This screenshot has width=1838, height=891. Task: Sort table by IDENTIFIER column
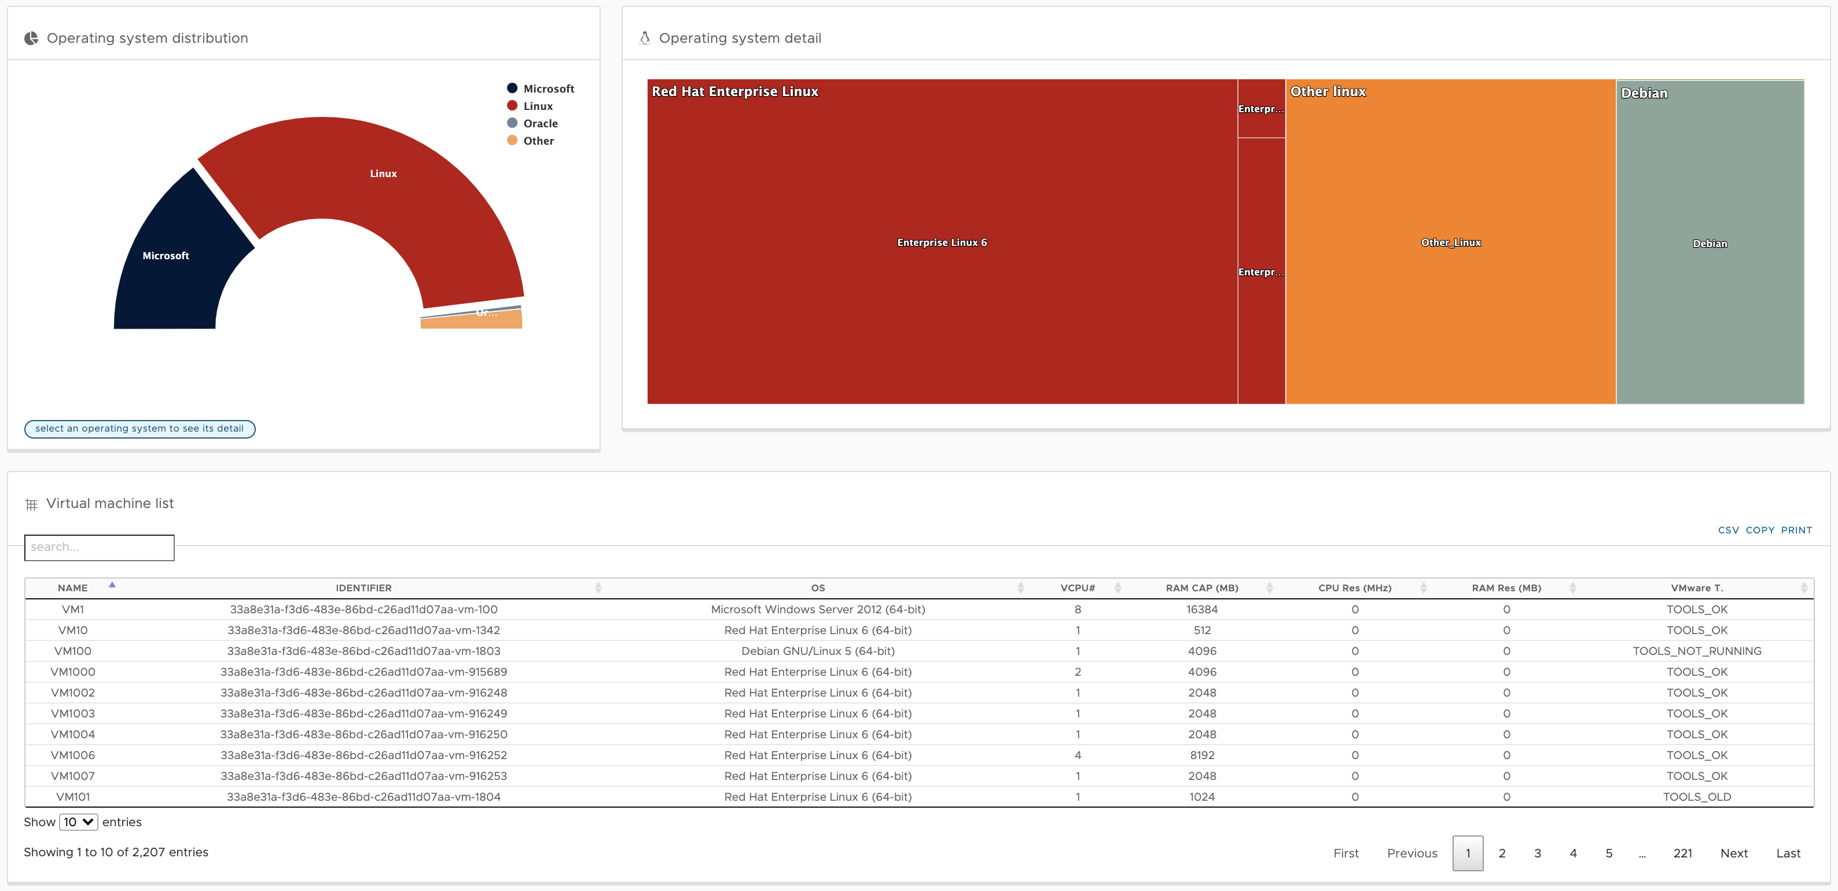click(x=598, y=588)
